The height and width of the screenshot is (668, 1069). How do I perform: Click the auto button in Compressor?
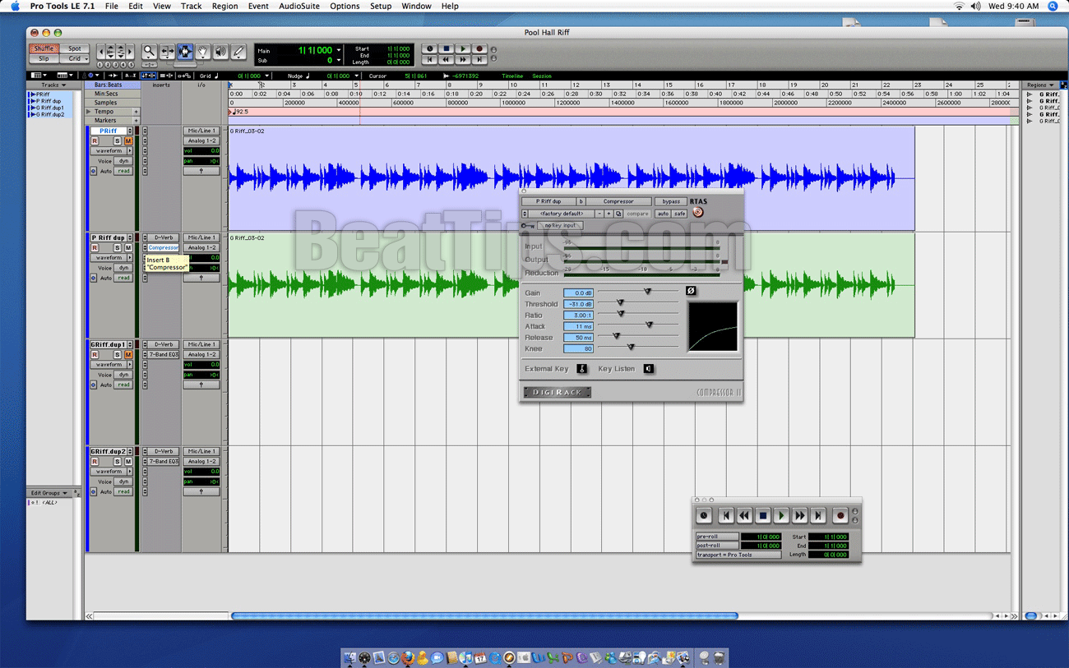663,214
